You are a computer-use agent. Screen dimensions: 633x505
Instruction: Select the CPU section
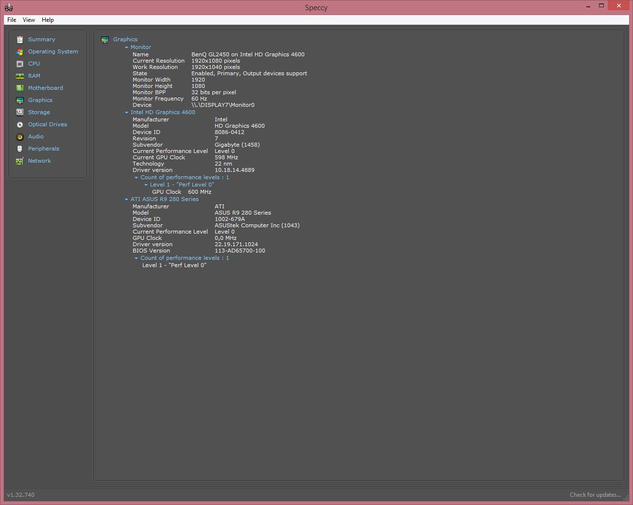point(34,64)
